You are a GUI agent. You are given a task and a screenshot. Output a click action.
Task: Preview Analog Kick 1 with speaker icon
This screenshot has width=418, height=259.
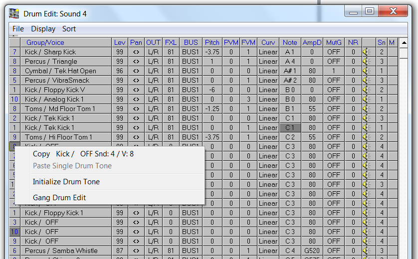[366, 99]
